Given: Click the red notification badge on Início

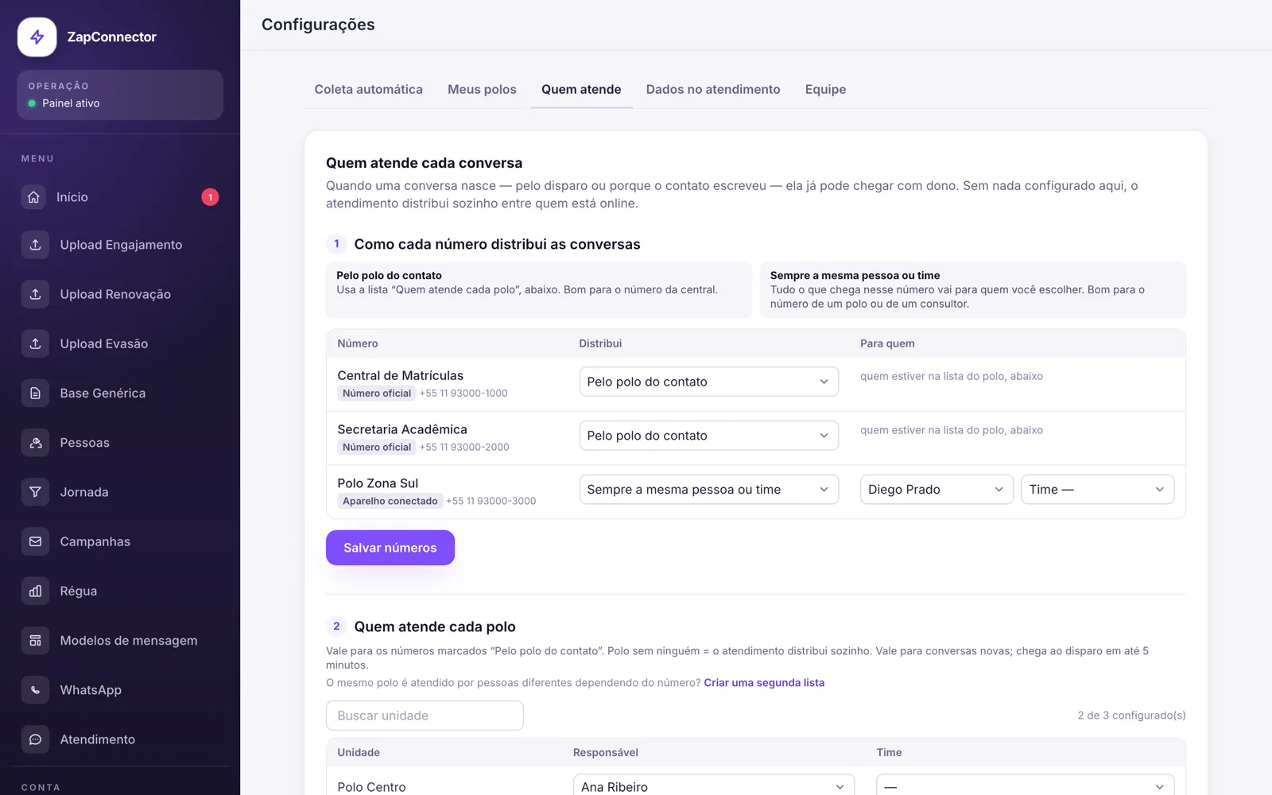Looking at the screenshot, I should [210, 197].
